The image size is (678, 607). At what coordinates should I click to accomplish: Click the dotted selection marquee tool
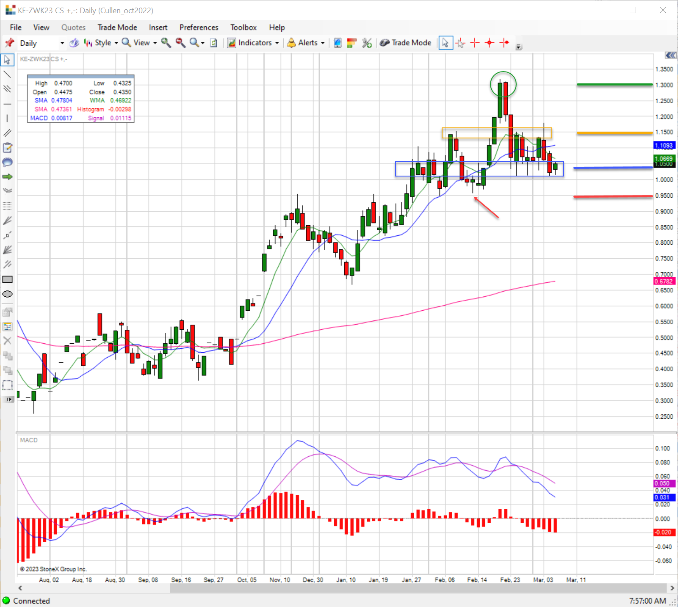(x=7, y=385)
